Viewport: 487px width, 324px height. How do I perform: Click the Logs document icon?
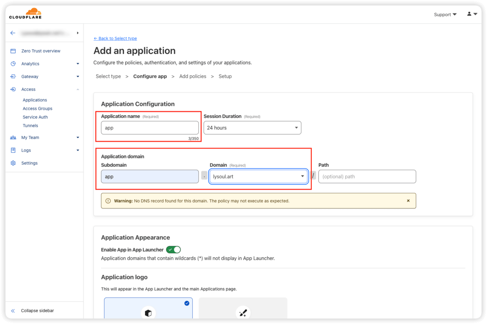tap(13, 150)
